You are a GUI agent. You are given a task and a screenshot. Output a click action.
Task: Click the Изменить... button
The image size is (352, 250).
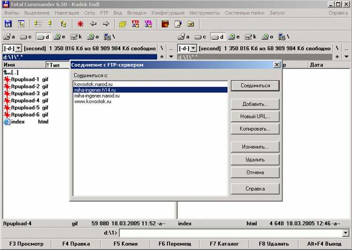(255, 147)
